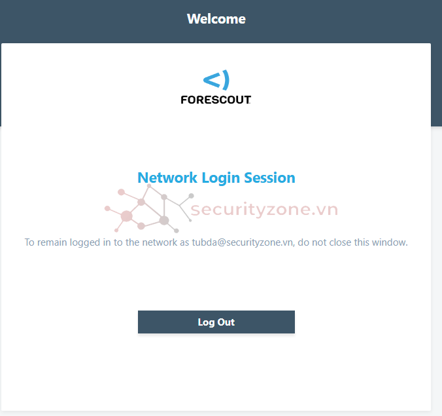Select the Welcome header title

(x=216, y=19)
